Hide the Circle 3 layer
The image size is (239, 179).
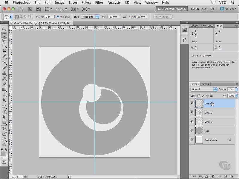pos(192,103)
